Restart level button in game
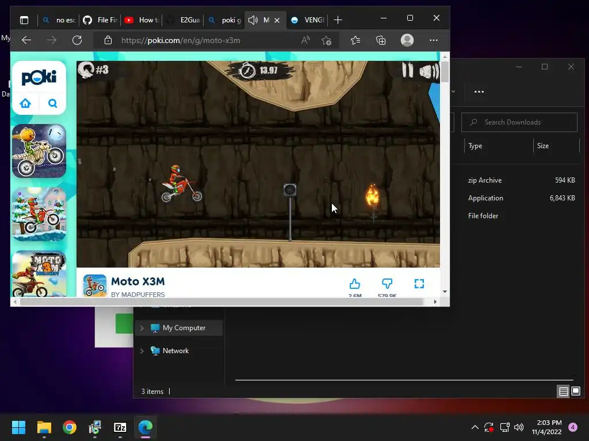Viewport: 589px width, 441px height. (86, 69)
